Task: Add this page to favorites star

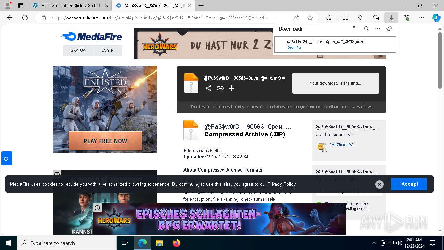Action: (x=310, y=18)
